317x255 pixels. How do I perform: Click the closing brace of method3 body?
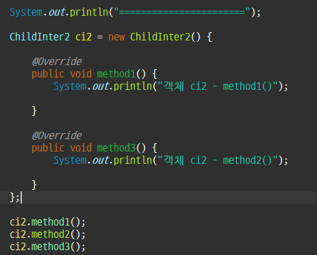tap(34, 185)
